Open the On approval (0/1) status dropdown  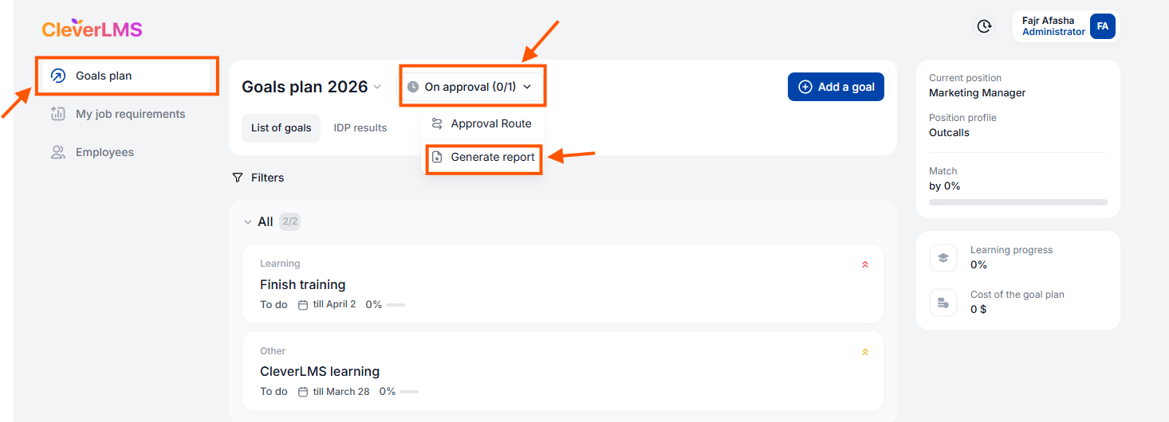470,87
